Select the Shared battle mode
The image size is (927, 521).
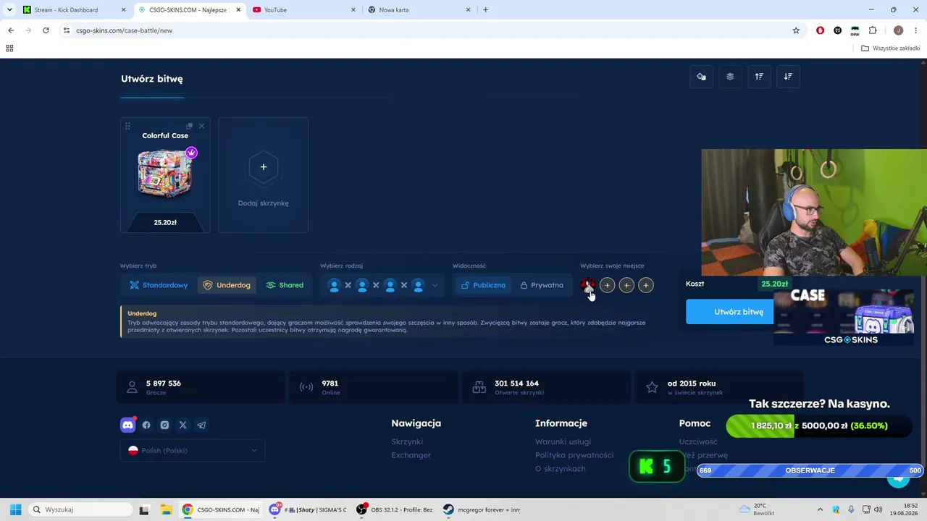click(x=285, y=285)
